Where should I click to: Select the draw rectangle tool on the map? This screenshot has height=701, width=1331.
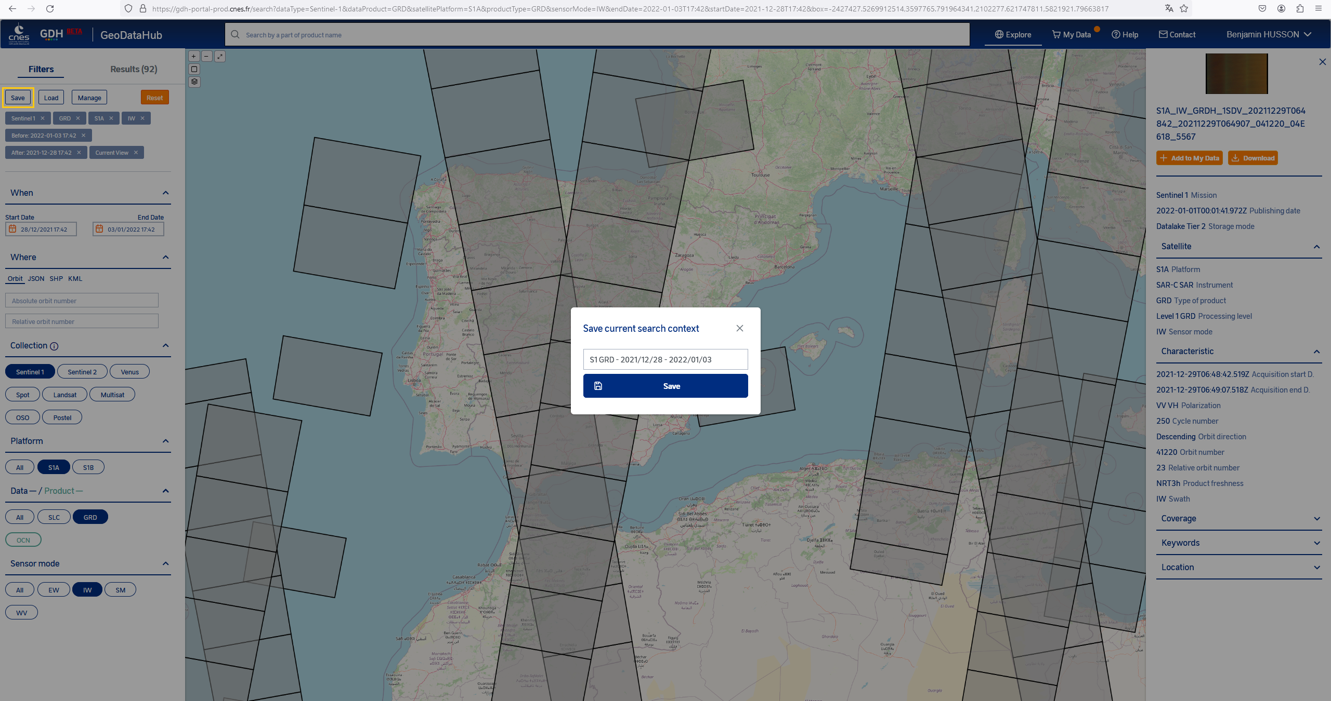pyautogui.click(x=194, y=69)
